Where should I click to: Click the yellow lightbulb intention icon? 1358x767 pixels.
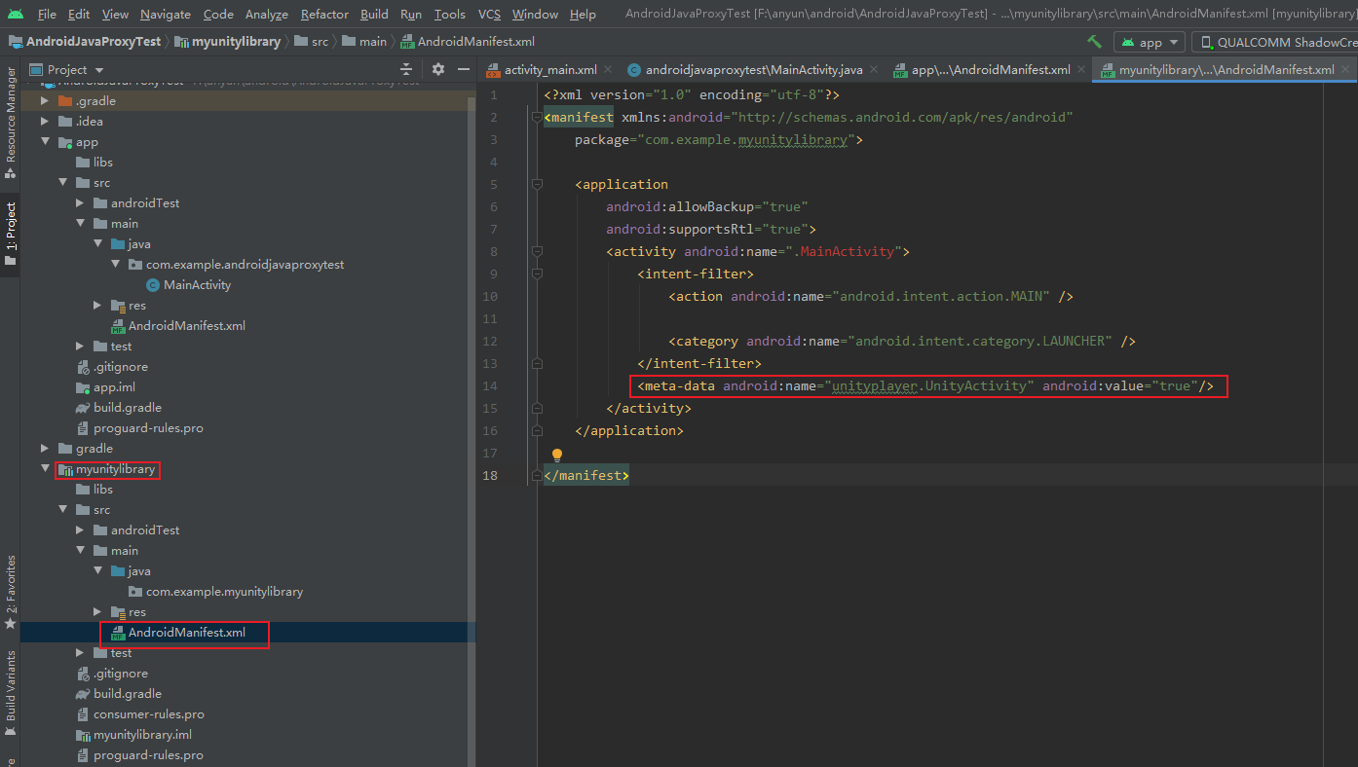[557, 455]
